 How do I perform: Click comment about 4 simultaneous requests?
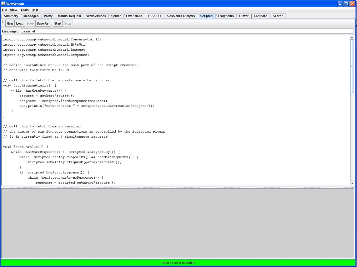pos(55,137)
